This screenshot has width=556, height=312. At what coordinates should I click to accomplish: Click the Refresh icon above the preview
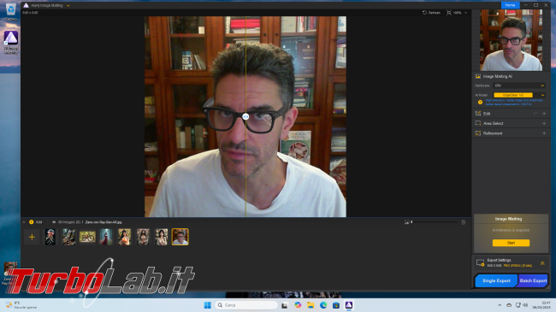(424, 13)
